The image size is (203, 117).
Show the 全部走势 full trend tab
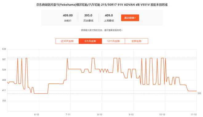[x=137, y=41]
